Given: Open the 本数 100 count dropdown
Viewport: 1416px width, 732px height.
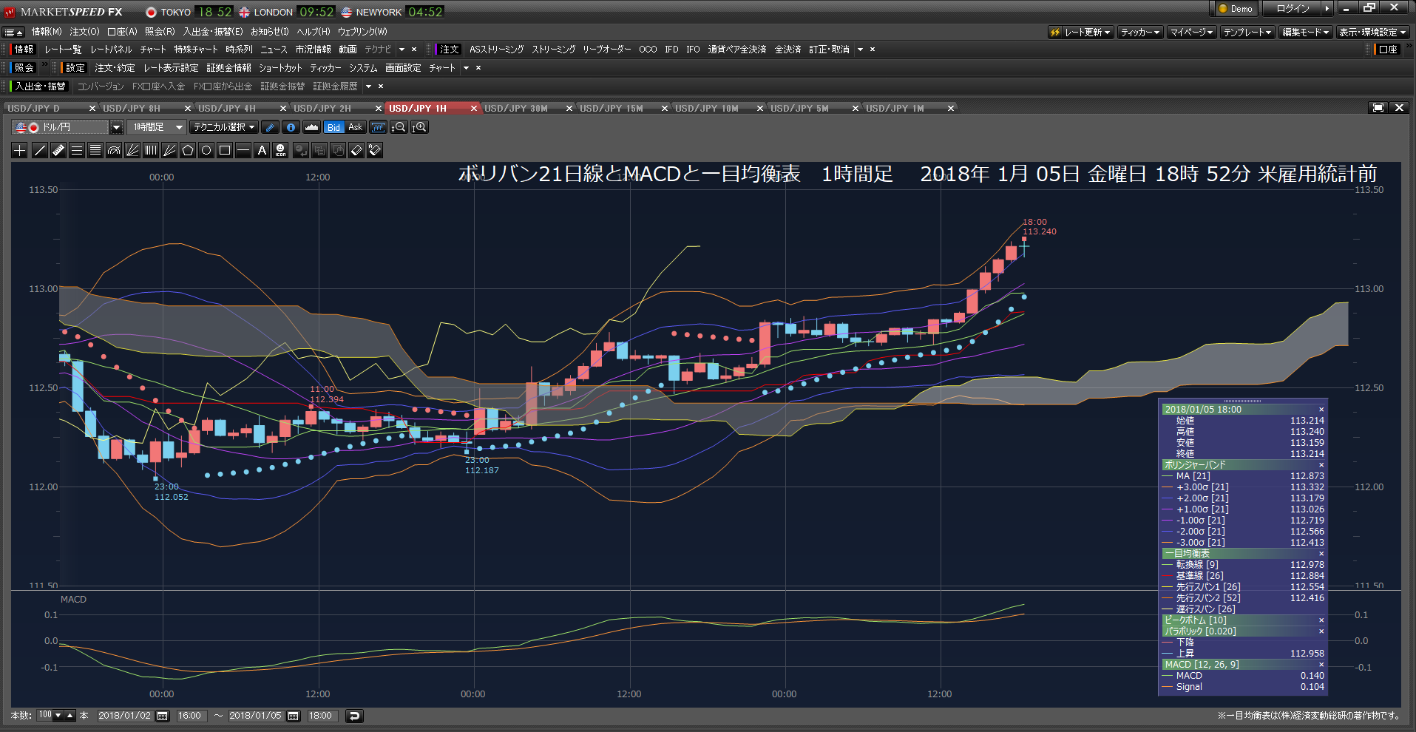Looking at the screenshot, I should pyautogui.click(x=58, y=716).
